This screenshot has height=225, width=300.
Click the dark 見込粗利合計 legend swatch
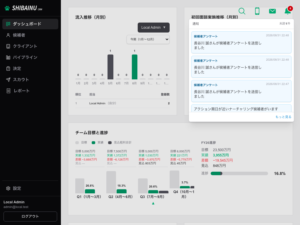tap(110, 143)
